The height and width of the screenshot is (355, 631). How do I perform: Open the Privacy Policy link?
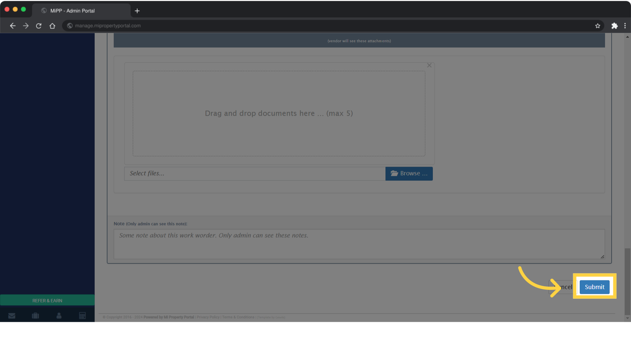pos(208,317)
